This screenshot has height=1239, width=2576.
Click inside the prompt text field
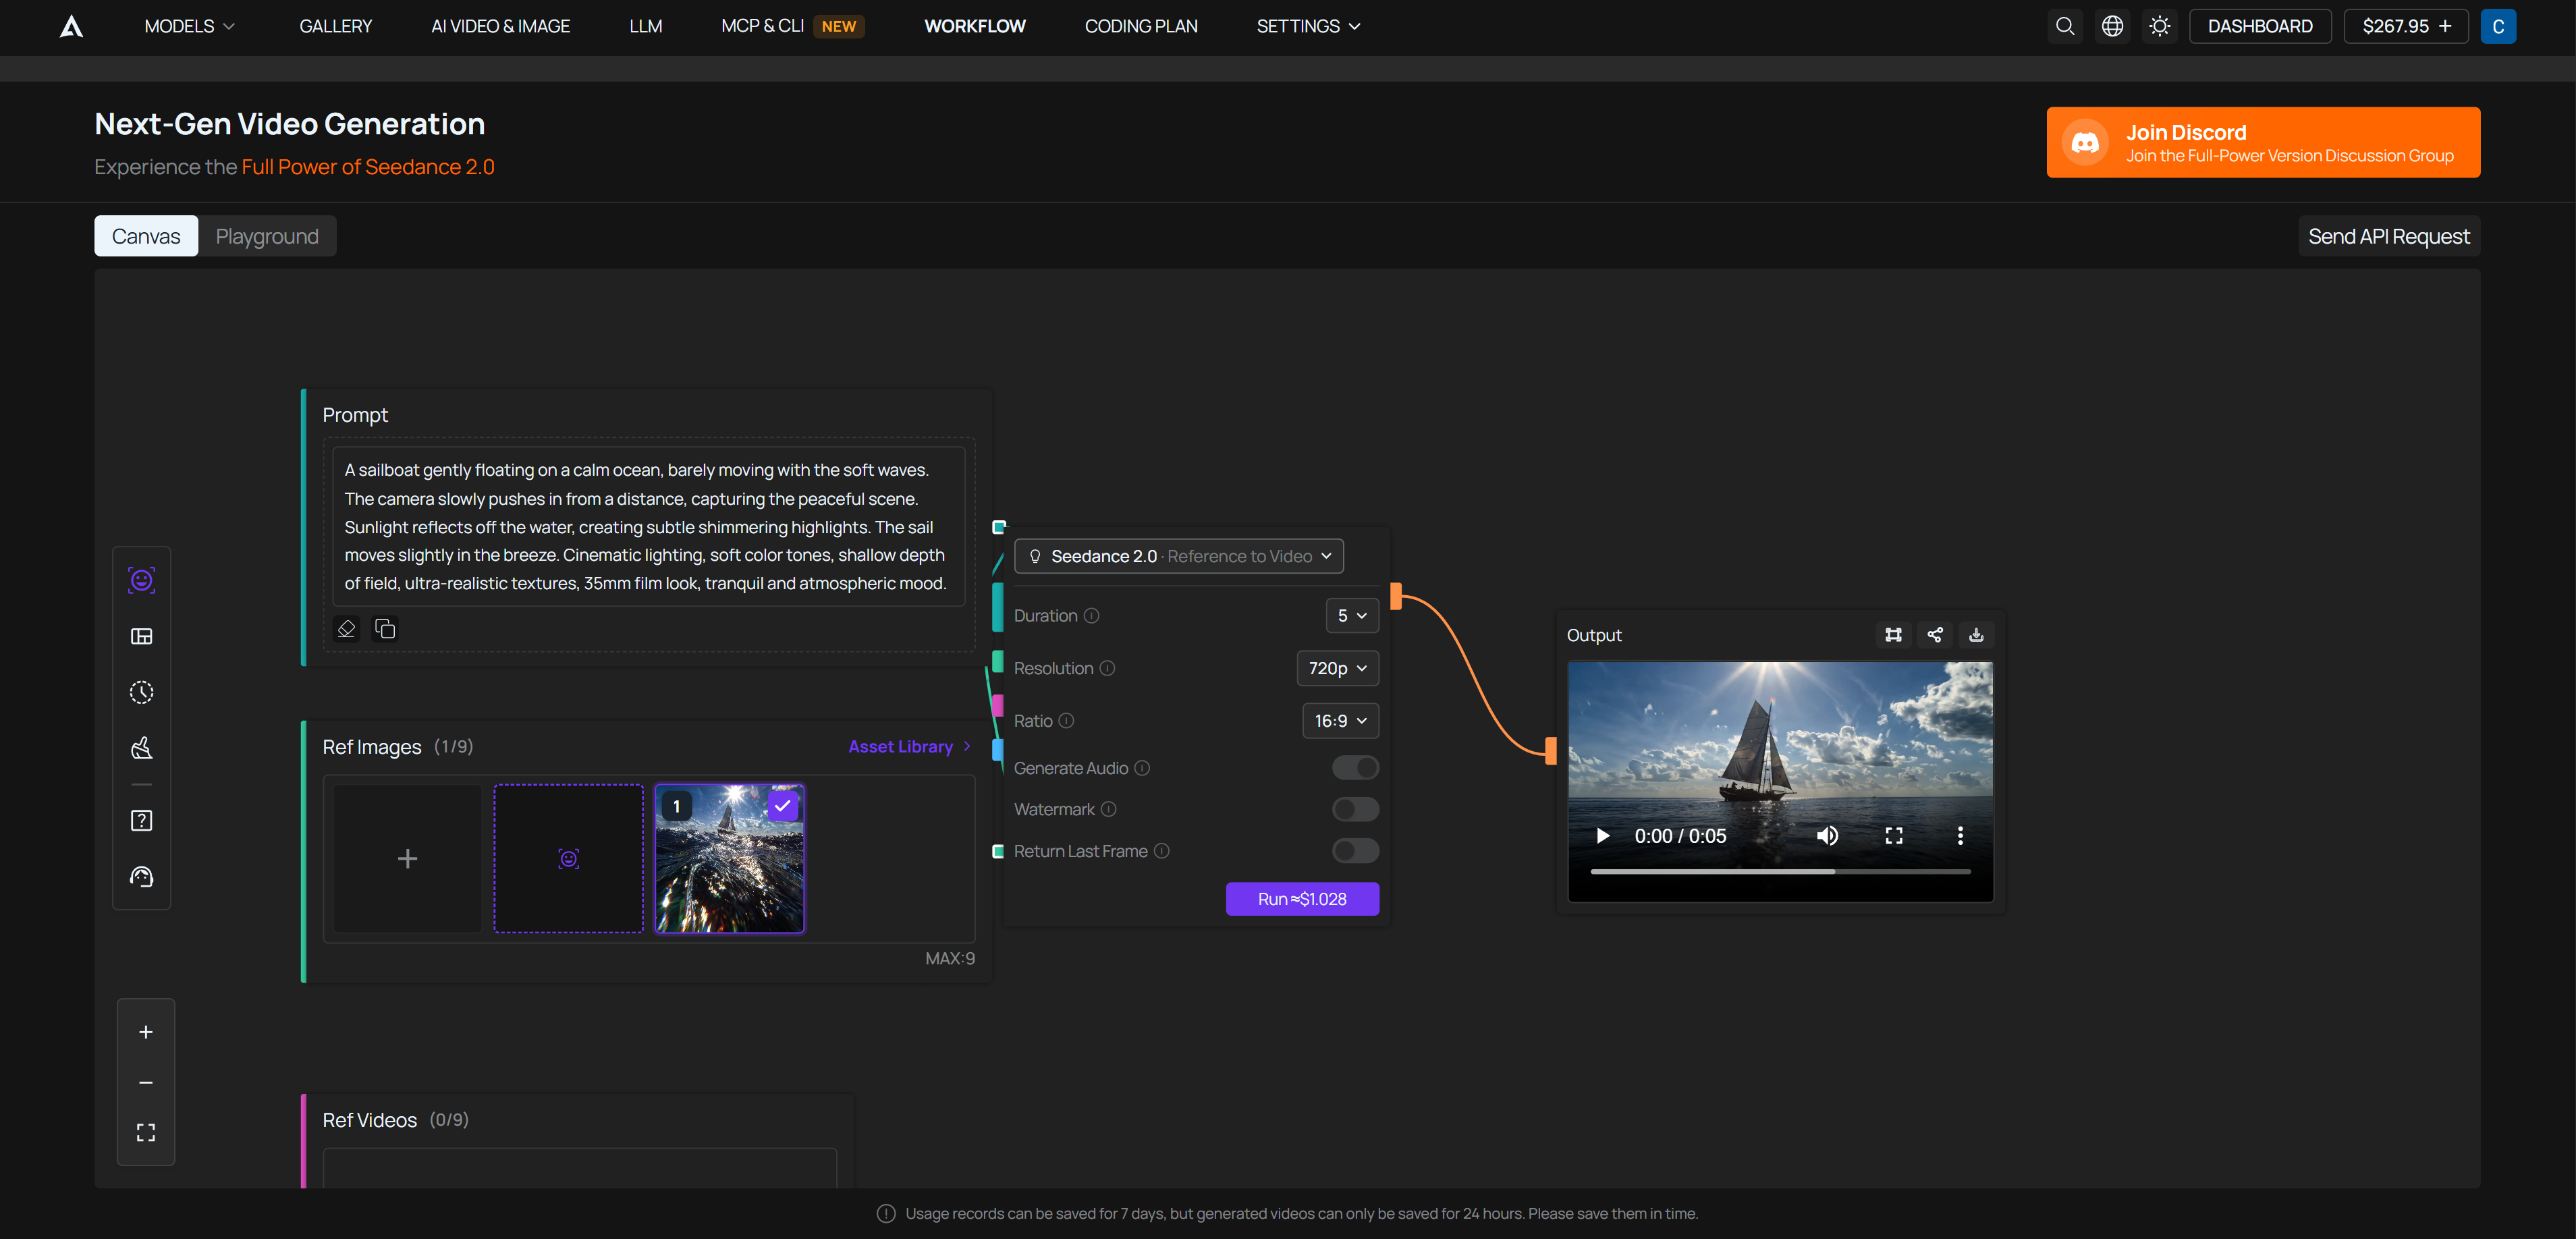(648, 527)
